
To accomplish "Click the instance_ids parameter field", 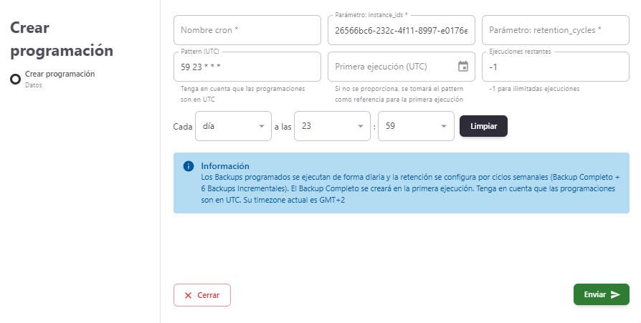I will tap(401, 31).
